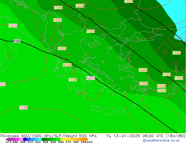This screenshot has width=186, height=143.
Task: Click the forecast time 'Tu 13-01-2026 06:00 UTC (18+180)'
Action: 146,136
